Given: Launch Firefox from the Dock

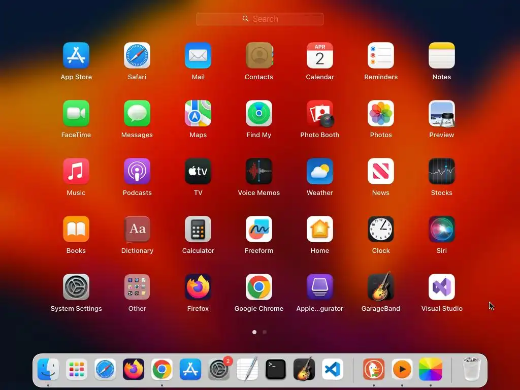Looking at the screenshot, I should [x=134, y=369].
